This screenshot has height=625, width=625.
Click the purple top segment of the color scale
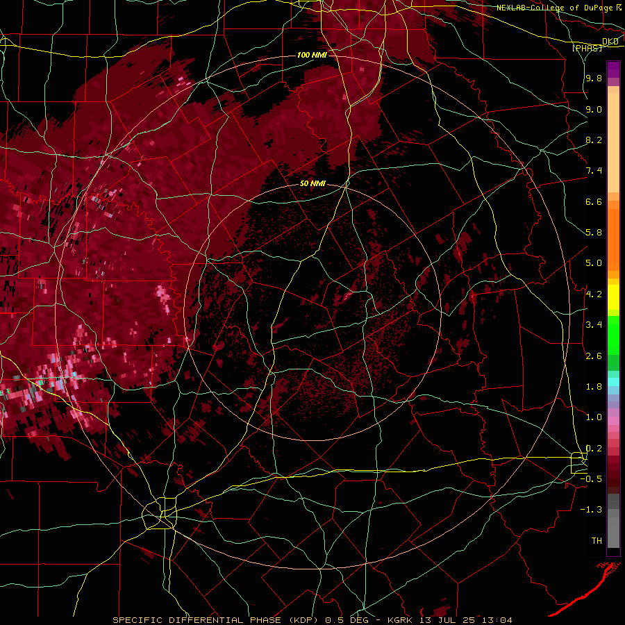(x=613, y=69)
